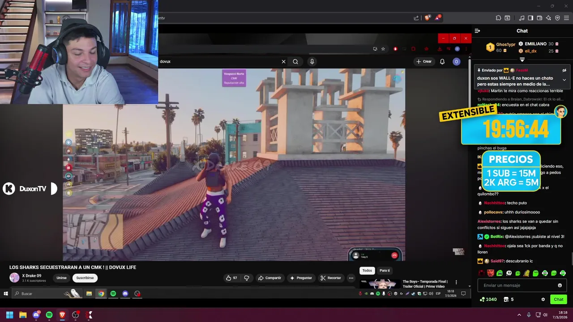This screenshot has height=322, width=573.
Task: Dislike the YouTube video
Action: pos(247,278)
